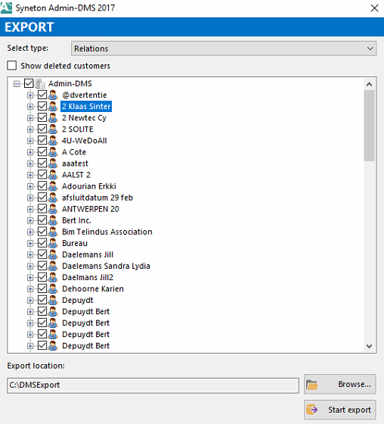Click the person icon beside Bureau
384x424 pixels.
(53, 243)
